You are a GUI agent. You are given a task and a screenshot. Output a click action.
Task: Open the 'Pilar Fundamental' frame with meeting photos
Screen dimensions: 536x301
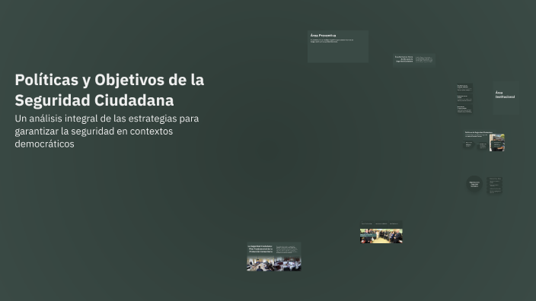tap(274, 257)
